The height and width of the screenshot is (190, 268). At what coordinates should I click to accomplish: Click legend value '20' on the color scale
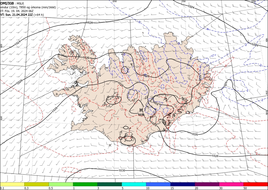coord(196,188)
